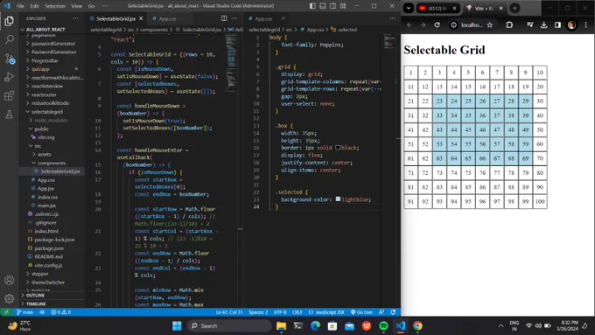Collapse the selectablegrid folder
This screenshot has height=335, width=595.
47,112
